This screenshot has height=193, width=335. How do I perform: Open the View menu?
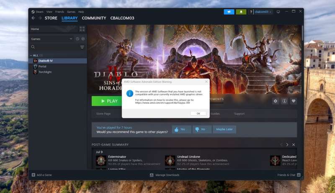49,12
